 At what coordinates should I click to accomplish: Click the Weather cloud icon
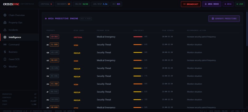(5, 67)
